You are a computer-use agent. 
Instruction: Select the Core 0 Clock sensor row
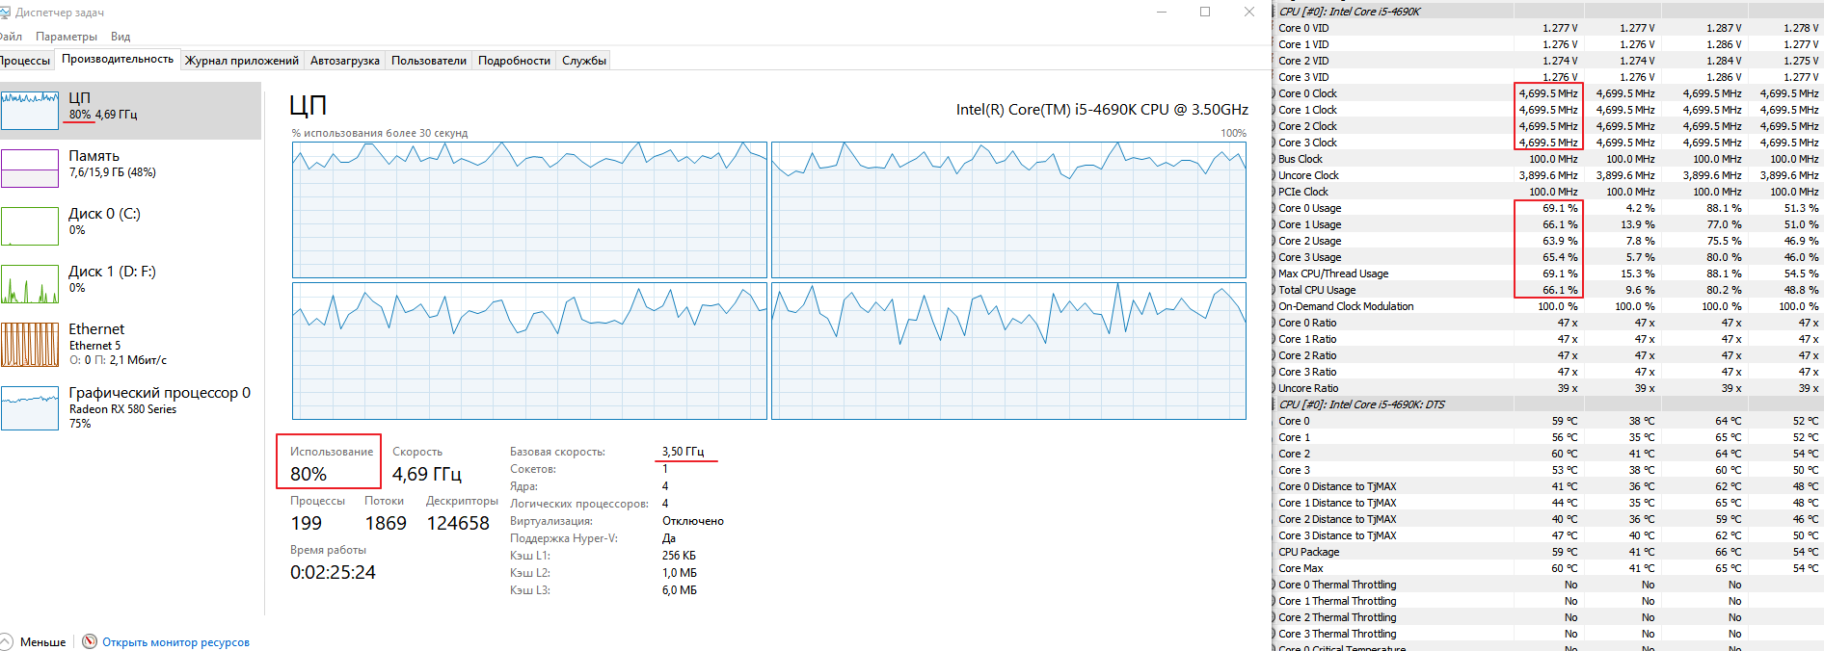(x=1307, y=93)
